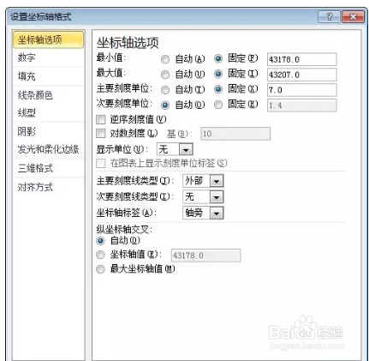Image resolution: width=369 pixels, height=361 pixels.
Task: Switch to 对齐方式 category
Action: tap(49, 187)
